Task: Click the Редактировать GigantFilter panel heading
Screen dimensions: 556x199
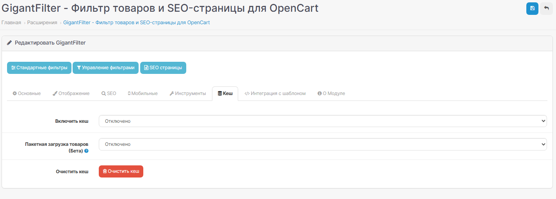Action: pos(50,43)
